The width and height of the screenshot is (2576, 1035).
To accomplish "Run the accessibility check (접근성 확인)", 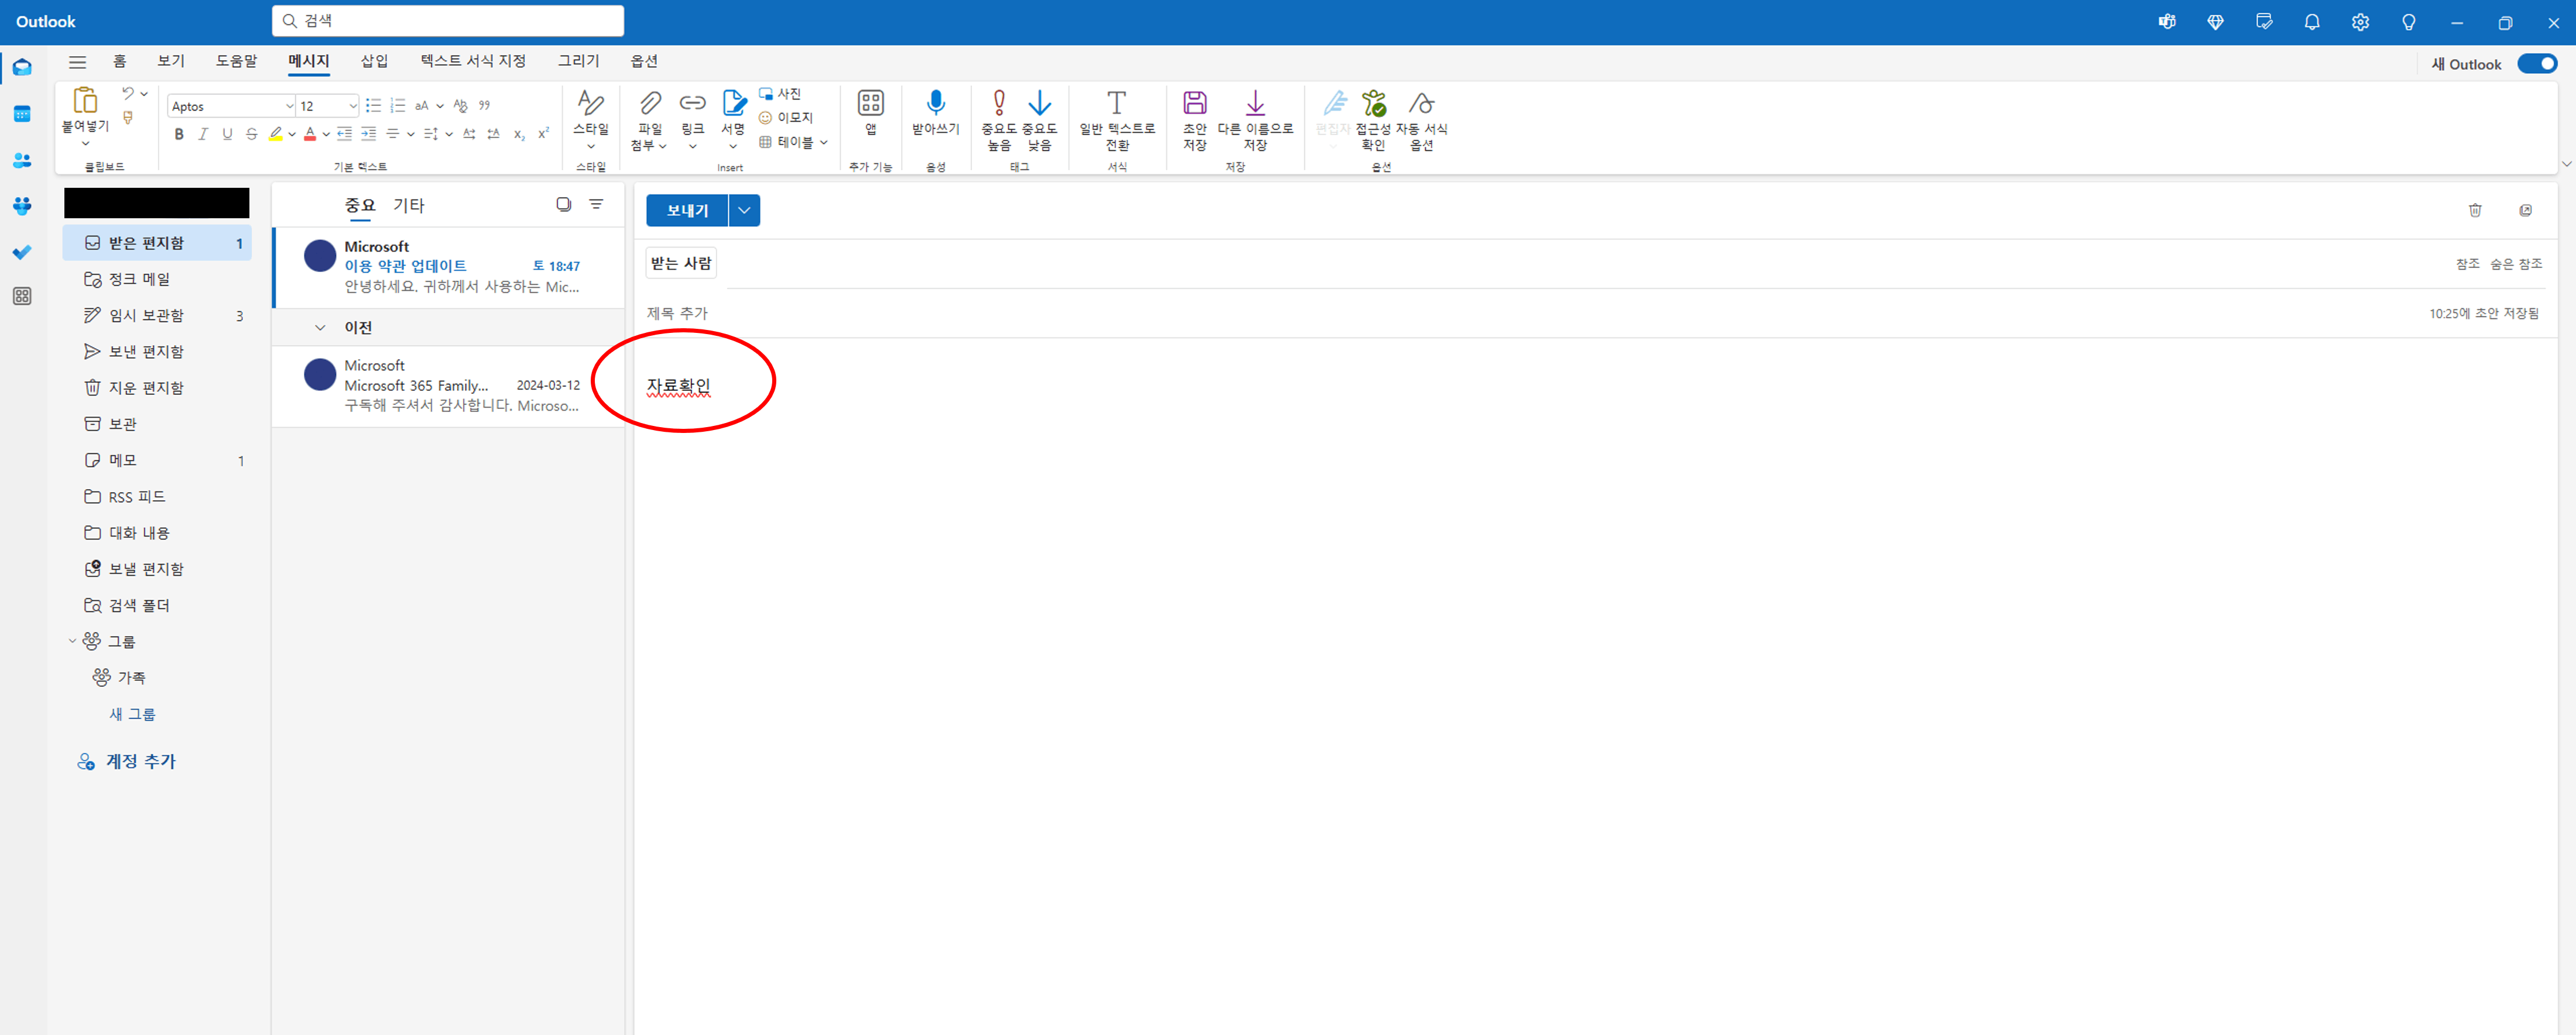I will (x=1373, y=104).
